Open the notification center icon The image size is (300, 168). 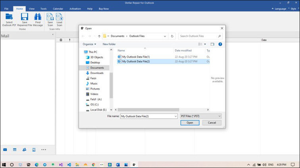point(293,164)
